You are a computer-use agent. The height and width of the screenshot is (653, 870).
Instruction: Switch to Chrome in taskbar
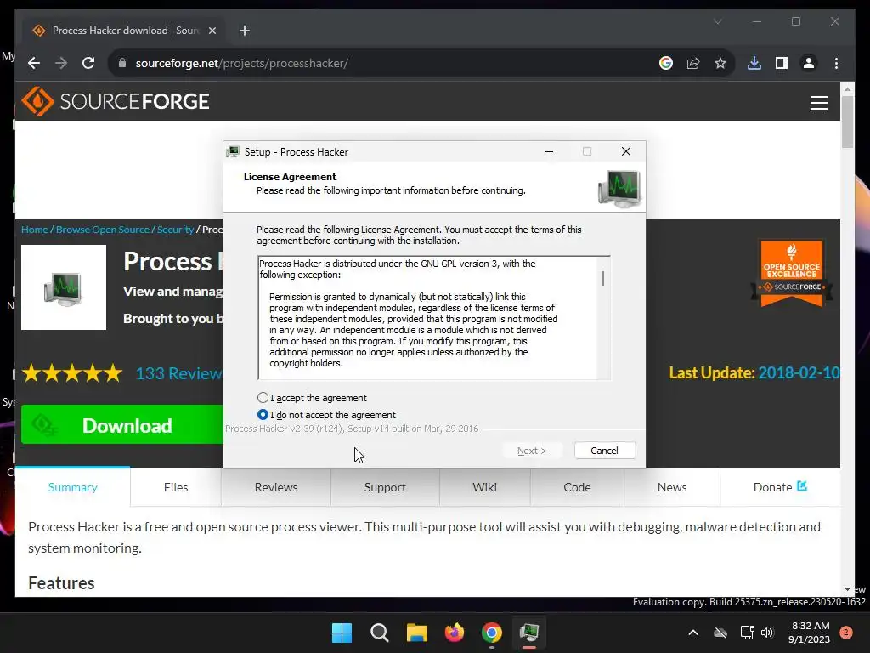492,633
